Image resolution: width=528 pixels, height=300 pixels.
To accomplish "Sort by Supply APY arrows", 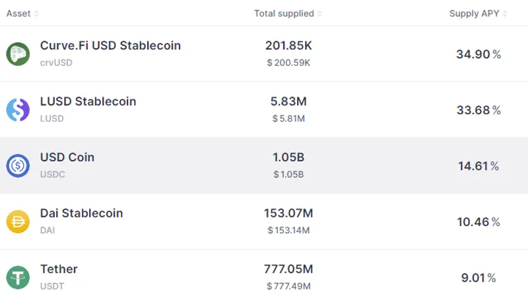I will (504, 13).
